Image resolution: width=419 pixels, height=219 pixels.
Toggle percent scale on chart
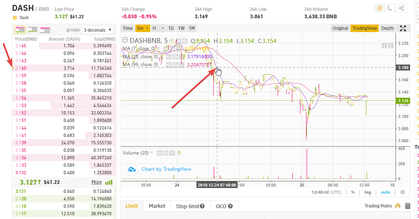tap(353, 192)
